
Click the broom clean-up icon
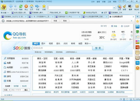(124, 6)
